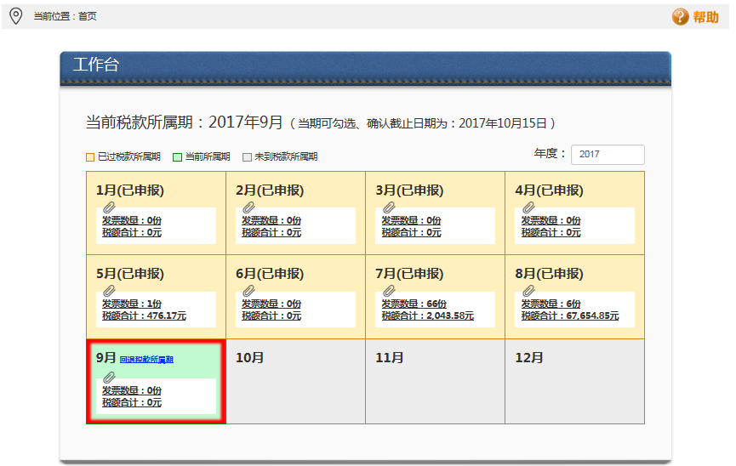Click the green 当前所属期 legend swatch

click(178, 157)
